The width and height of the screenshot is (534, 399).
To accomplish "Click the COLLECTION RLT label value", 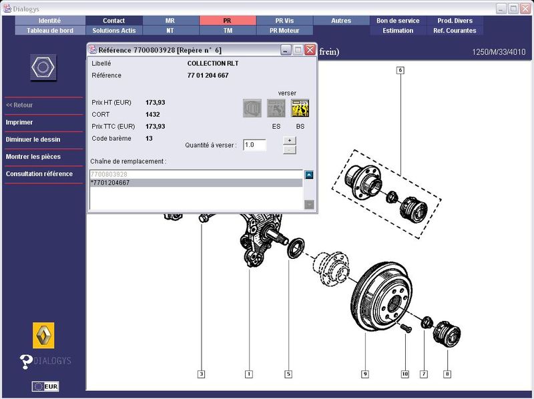I will click(x=213, y=63).
